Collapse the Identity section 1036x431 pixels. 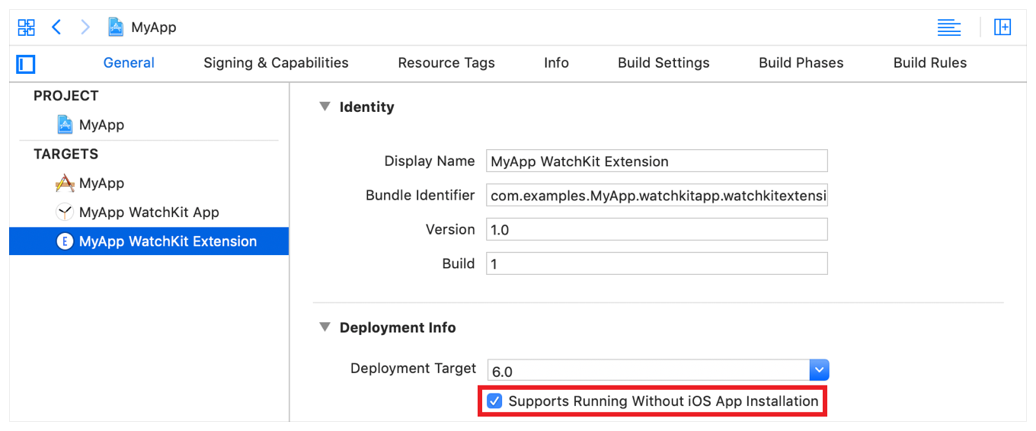tap(325, 107)
